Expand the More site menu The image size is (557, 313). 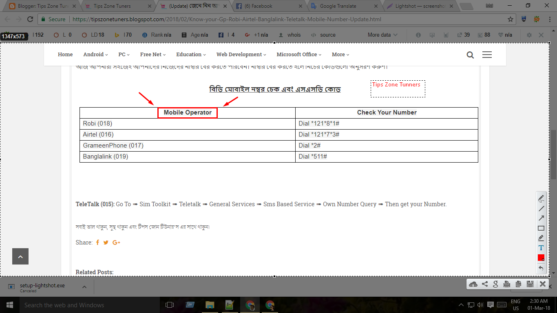(x=340, y=54)
